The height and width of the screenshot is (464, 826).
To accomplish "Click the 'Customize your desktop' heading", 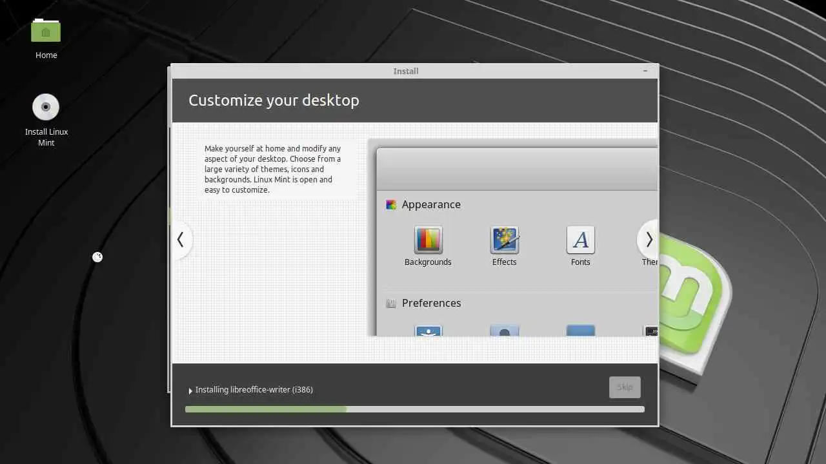I will [274, 101].
